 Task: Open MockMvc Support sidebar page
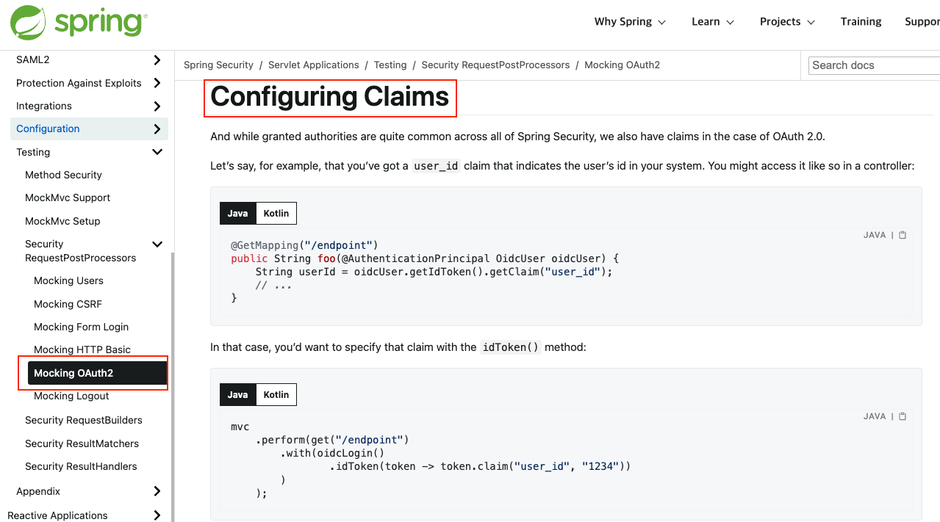[68, 197]
